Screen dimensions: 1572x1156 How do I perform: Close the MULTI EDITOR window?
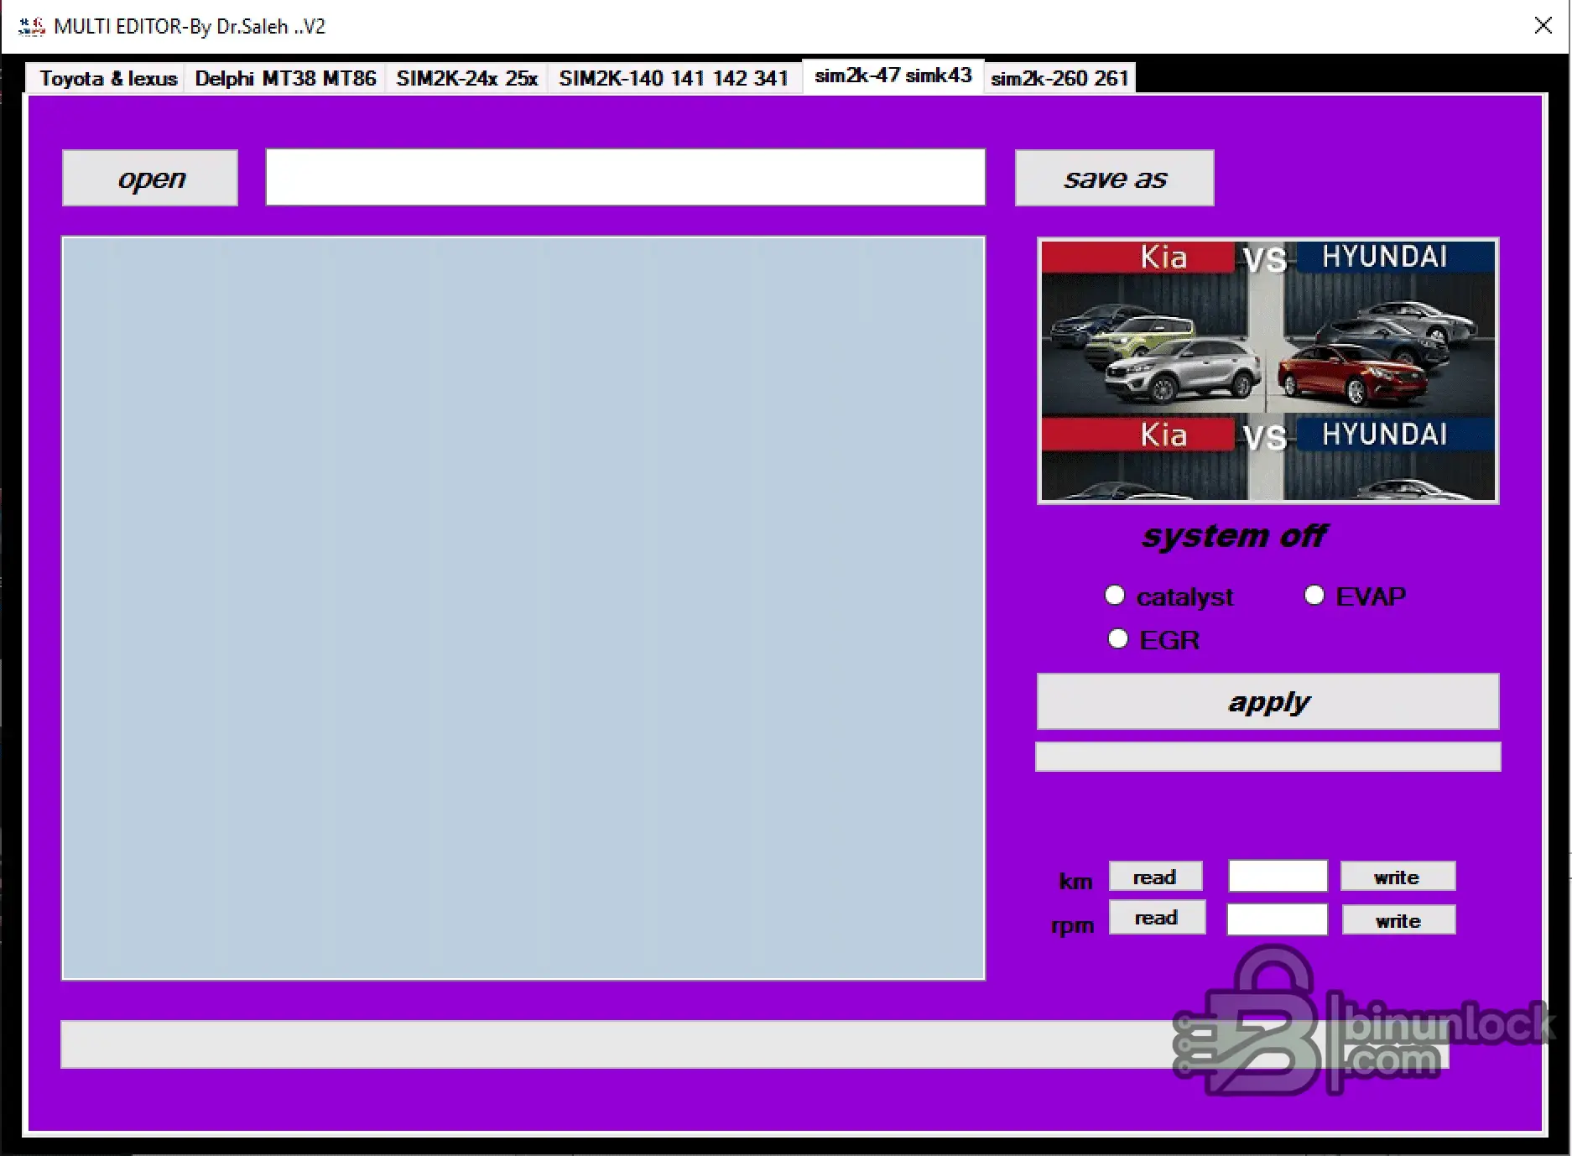(x=1543, y=26)
